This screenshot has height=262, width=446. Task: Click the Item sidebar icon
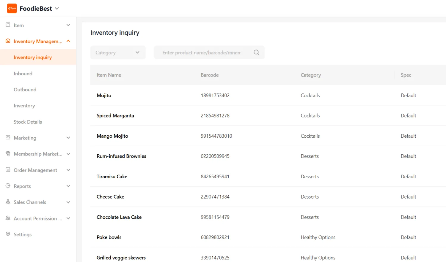[x=8, y=25]
